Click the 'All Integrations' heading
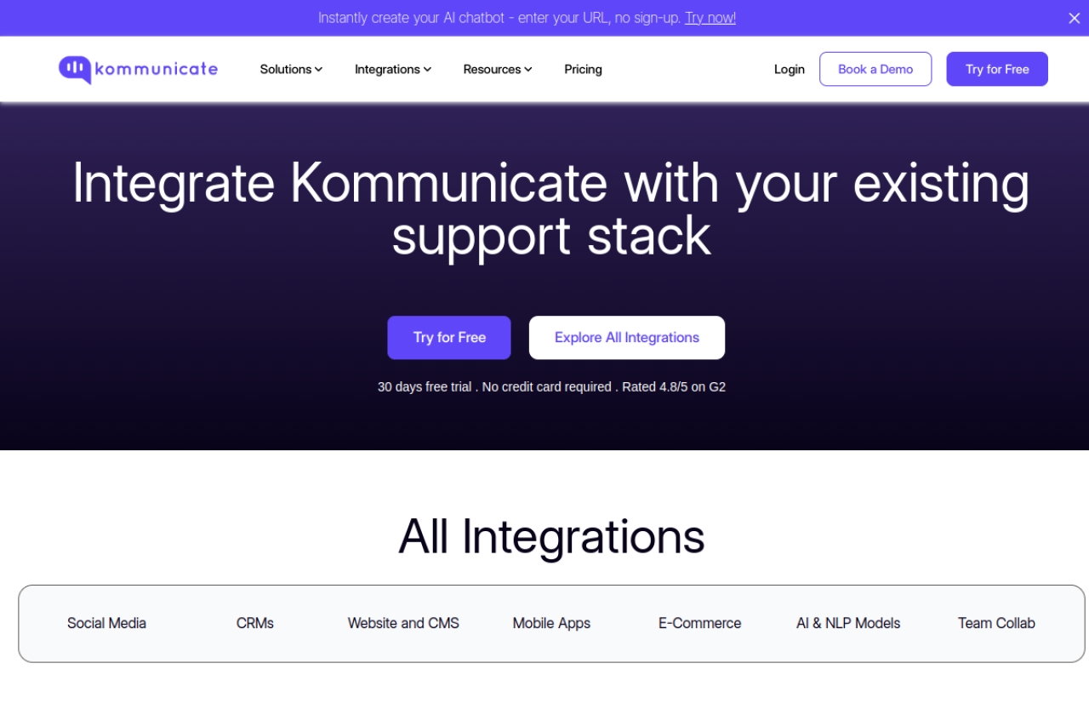 pos(551,536)
